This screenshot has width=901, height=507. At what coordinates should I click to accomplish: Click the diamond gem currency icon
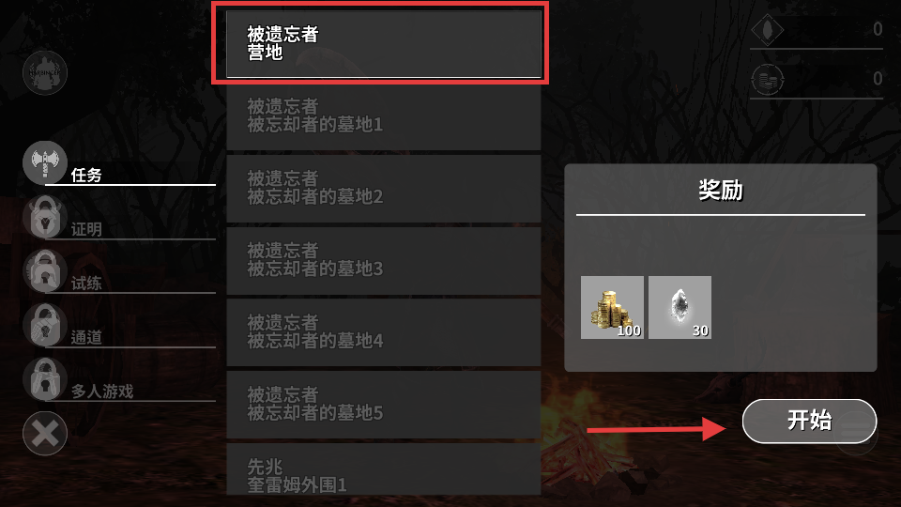pos(767,29)
